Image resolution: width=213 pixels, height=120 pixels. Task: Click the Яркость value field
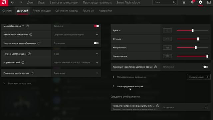pyautogui.click(x=167, y=30)
